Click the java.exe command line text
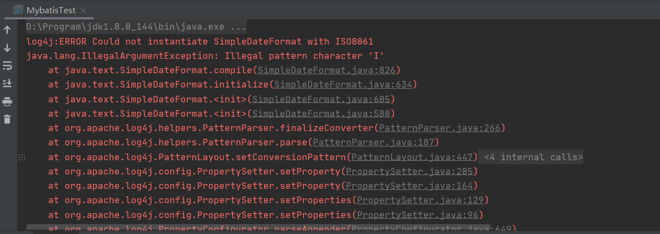 [x=136, y=28]
